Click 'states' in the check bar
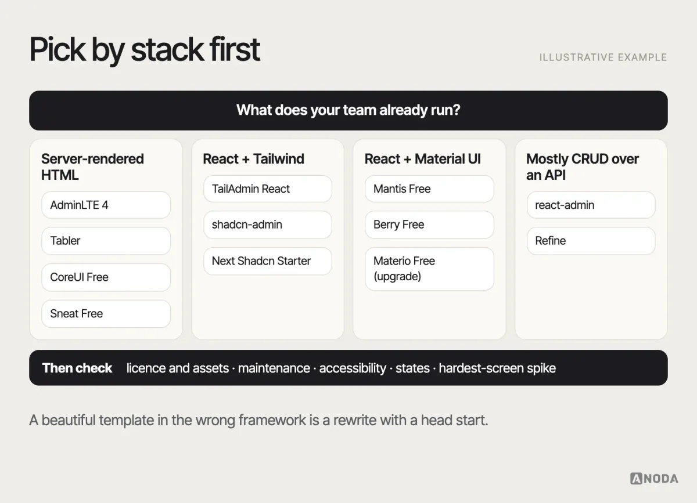 pyautogui.click(x=413, y=368)
